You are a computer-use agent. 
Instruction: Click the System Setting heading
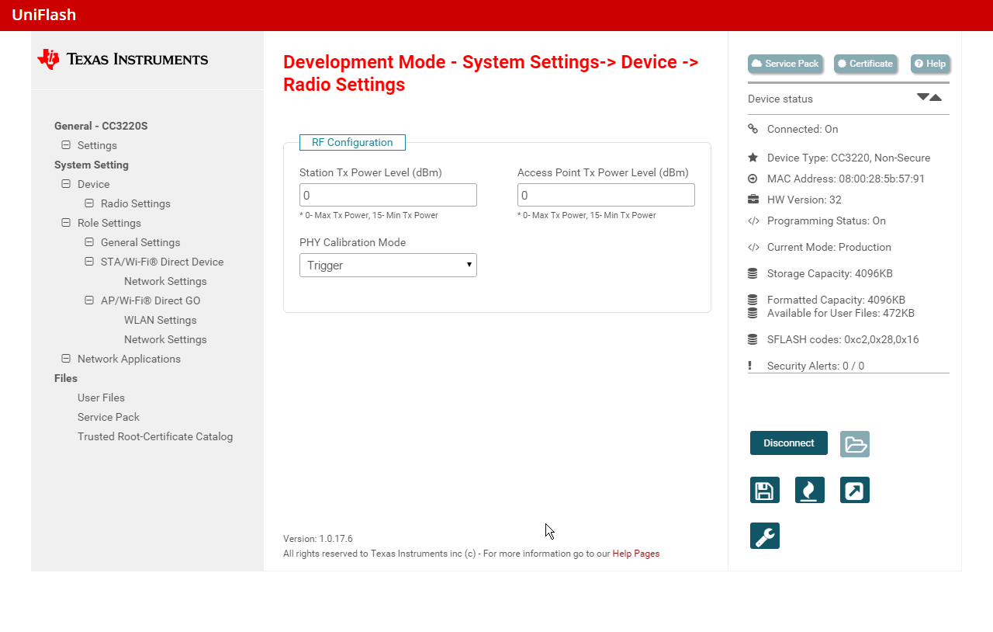92,165
